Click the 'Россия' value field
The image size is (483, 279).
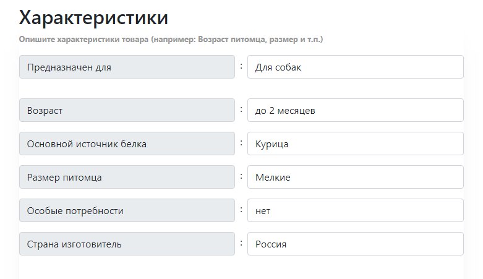[356, 244]
